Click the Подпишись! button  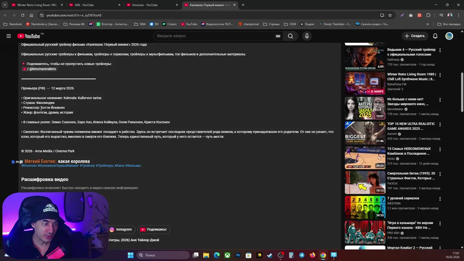(x=154, y=229)
